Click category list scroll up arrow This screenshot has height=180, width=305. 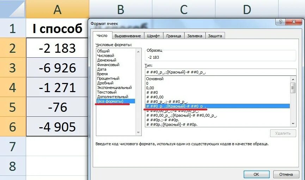pyautogui.click(x=138, y=52)
